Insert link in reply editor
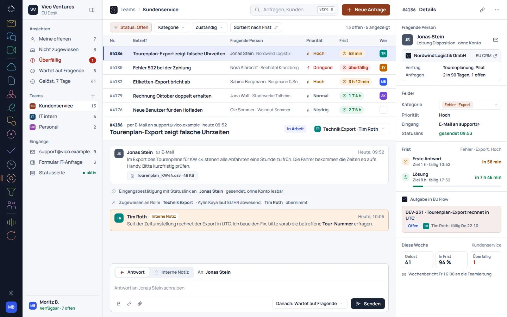Image resolution: width=507 pixels, height=317 pixels. pyautogui.click(x=129, y=304)
